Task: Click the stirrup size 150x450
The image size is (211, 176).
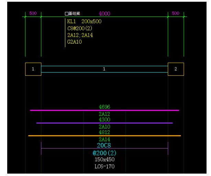Action: click(104, 159)
